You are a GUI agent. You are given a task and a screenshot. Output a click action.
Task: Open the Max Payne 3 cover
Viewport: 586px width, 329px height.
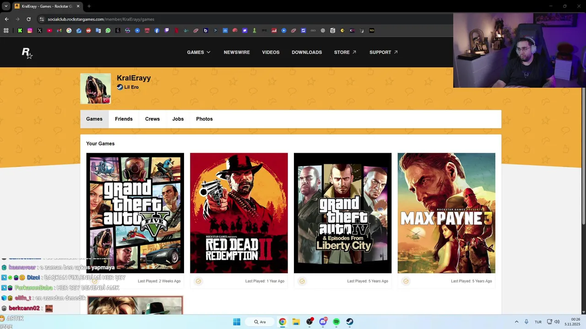click(446, 213)
